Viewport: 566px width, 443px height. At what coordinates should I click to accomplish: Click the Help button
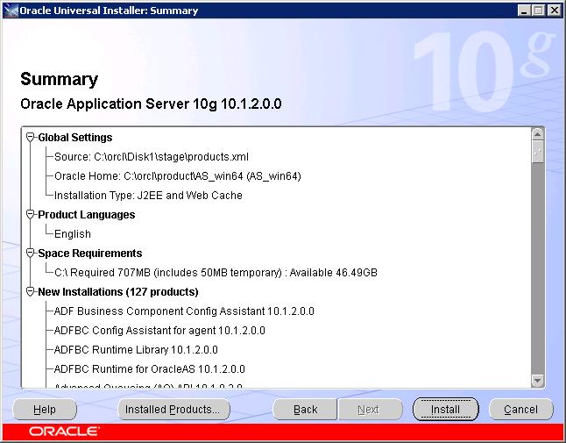(45, 410)
